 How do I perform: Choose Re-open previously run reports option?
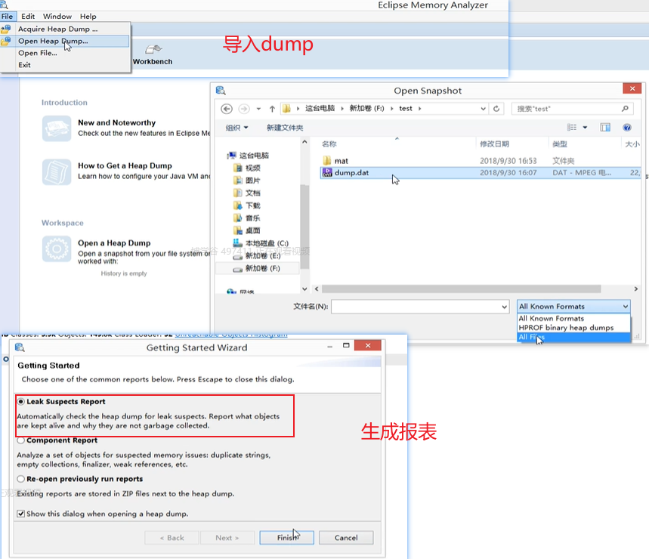tap(21, 479)
